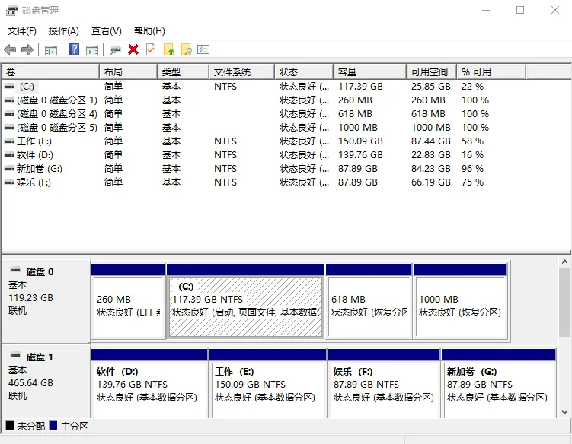The width and height of the screenshot is (572, 444).
Task: Sort by the 文件系统 column header
Action: coord(242,71)
